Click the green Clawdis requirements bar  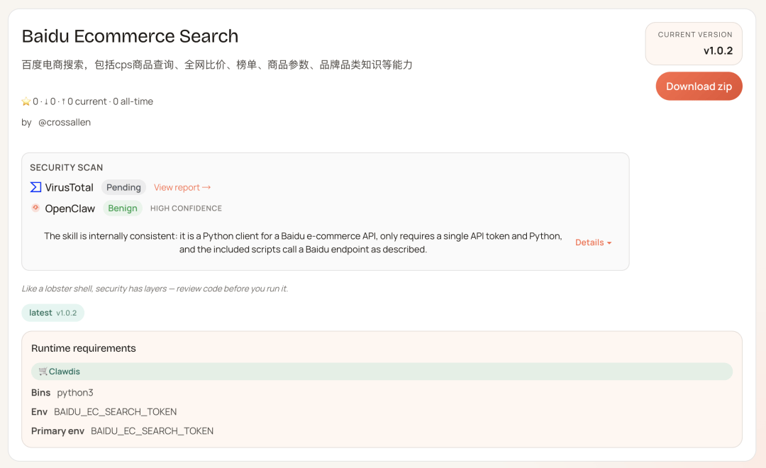tap(382, 371)
